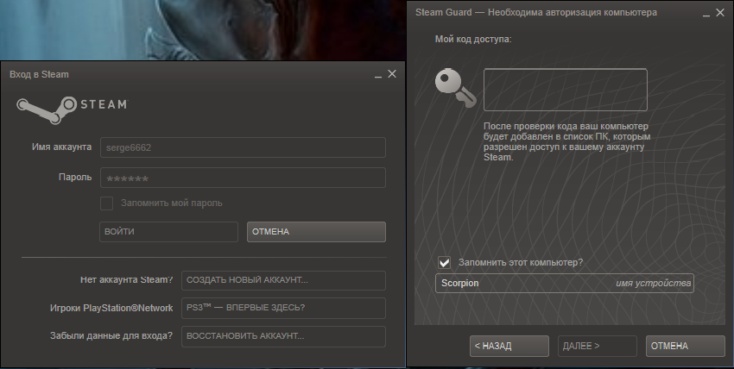Click PS3 — ВПЕРВЫЕ ЗДЕСЬ? button
The image size is (734, 369).
pos(284,308)
